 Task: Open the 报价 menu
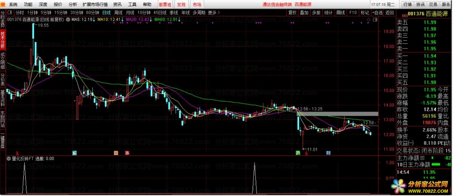click(58, 4)
